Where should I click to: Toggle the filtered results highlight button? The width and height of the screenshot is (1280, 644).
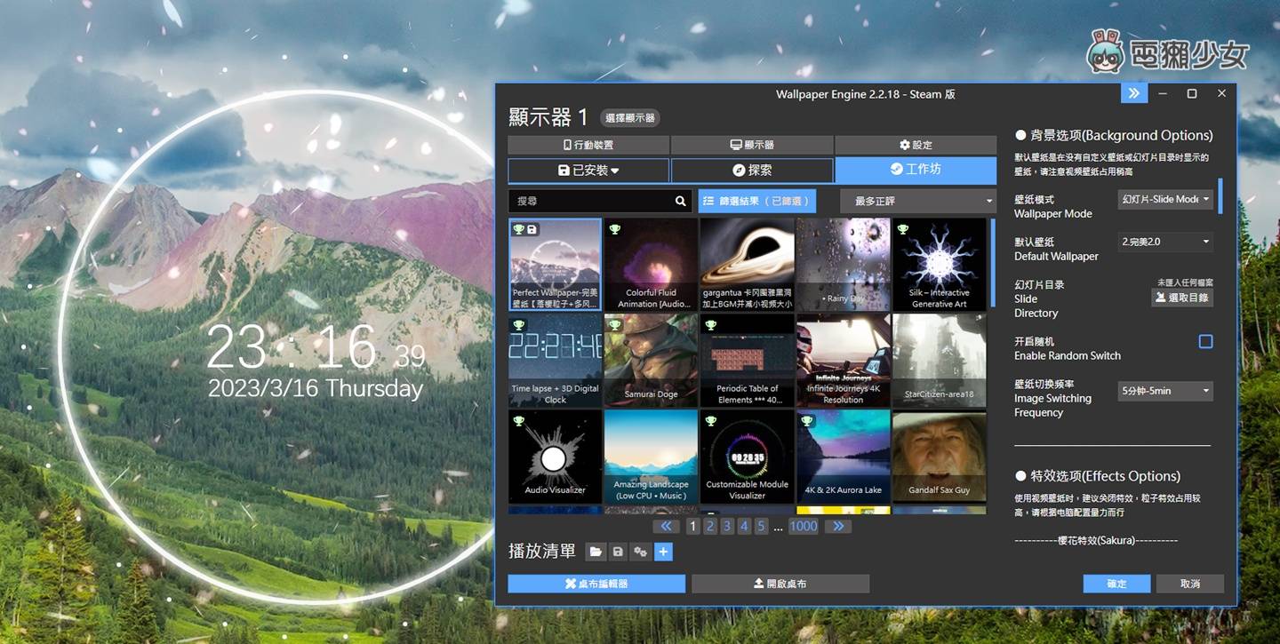pyautogui.click(x=756, y=201)
